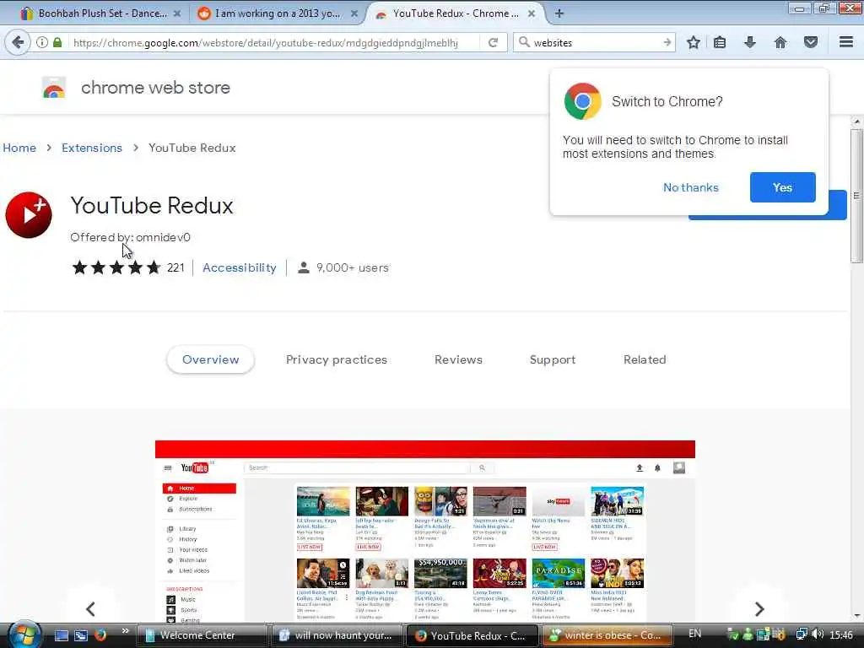Click the five-star rating
This screenshot has height=648, width=864.
coord(116,267)
